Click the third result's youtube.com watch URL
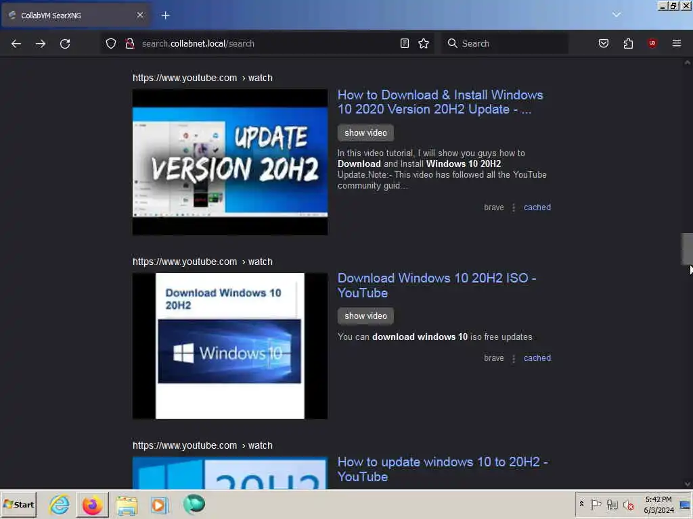 point(202,445)
